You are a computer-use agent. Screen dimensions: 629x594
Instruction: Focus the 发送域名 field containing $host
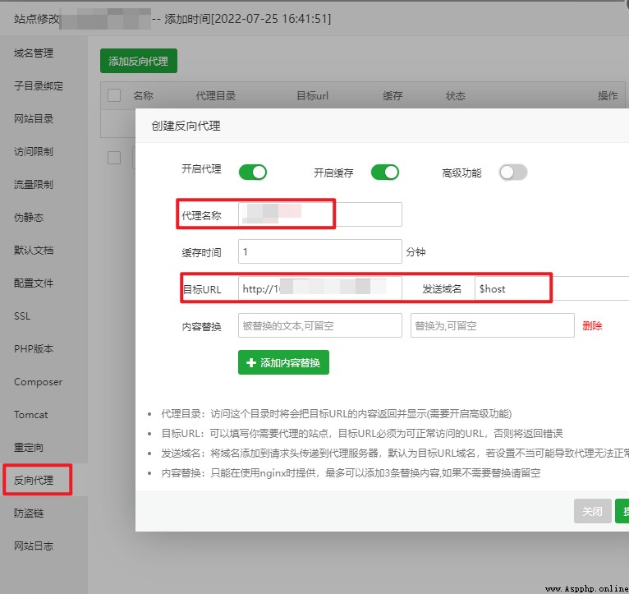click(x=552, y=288)
